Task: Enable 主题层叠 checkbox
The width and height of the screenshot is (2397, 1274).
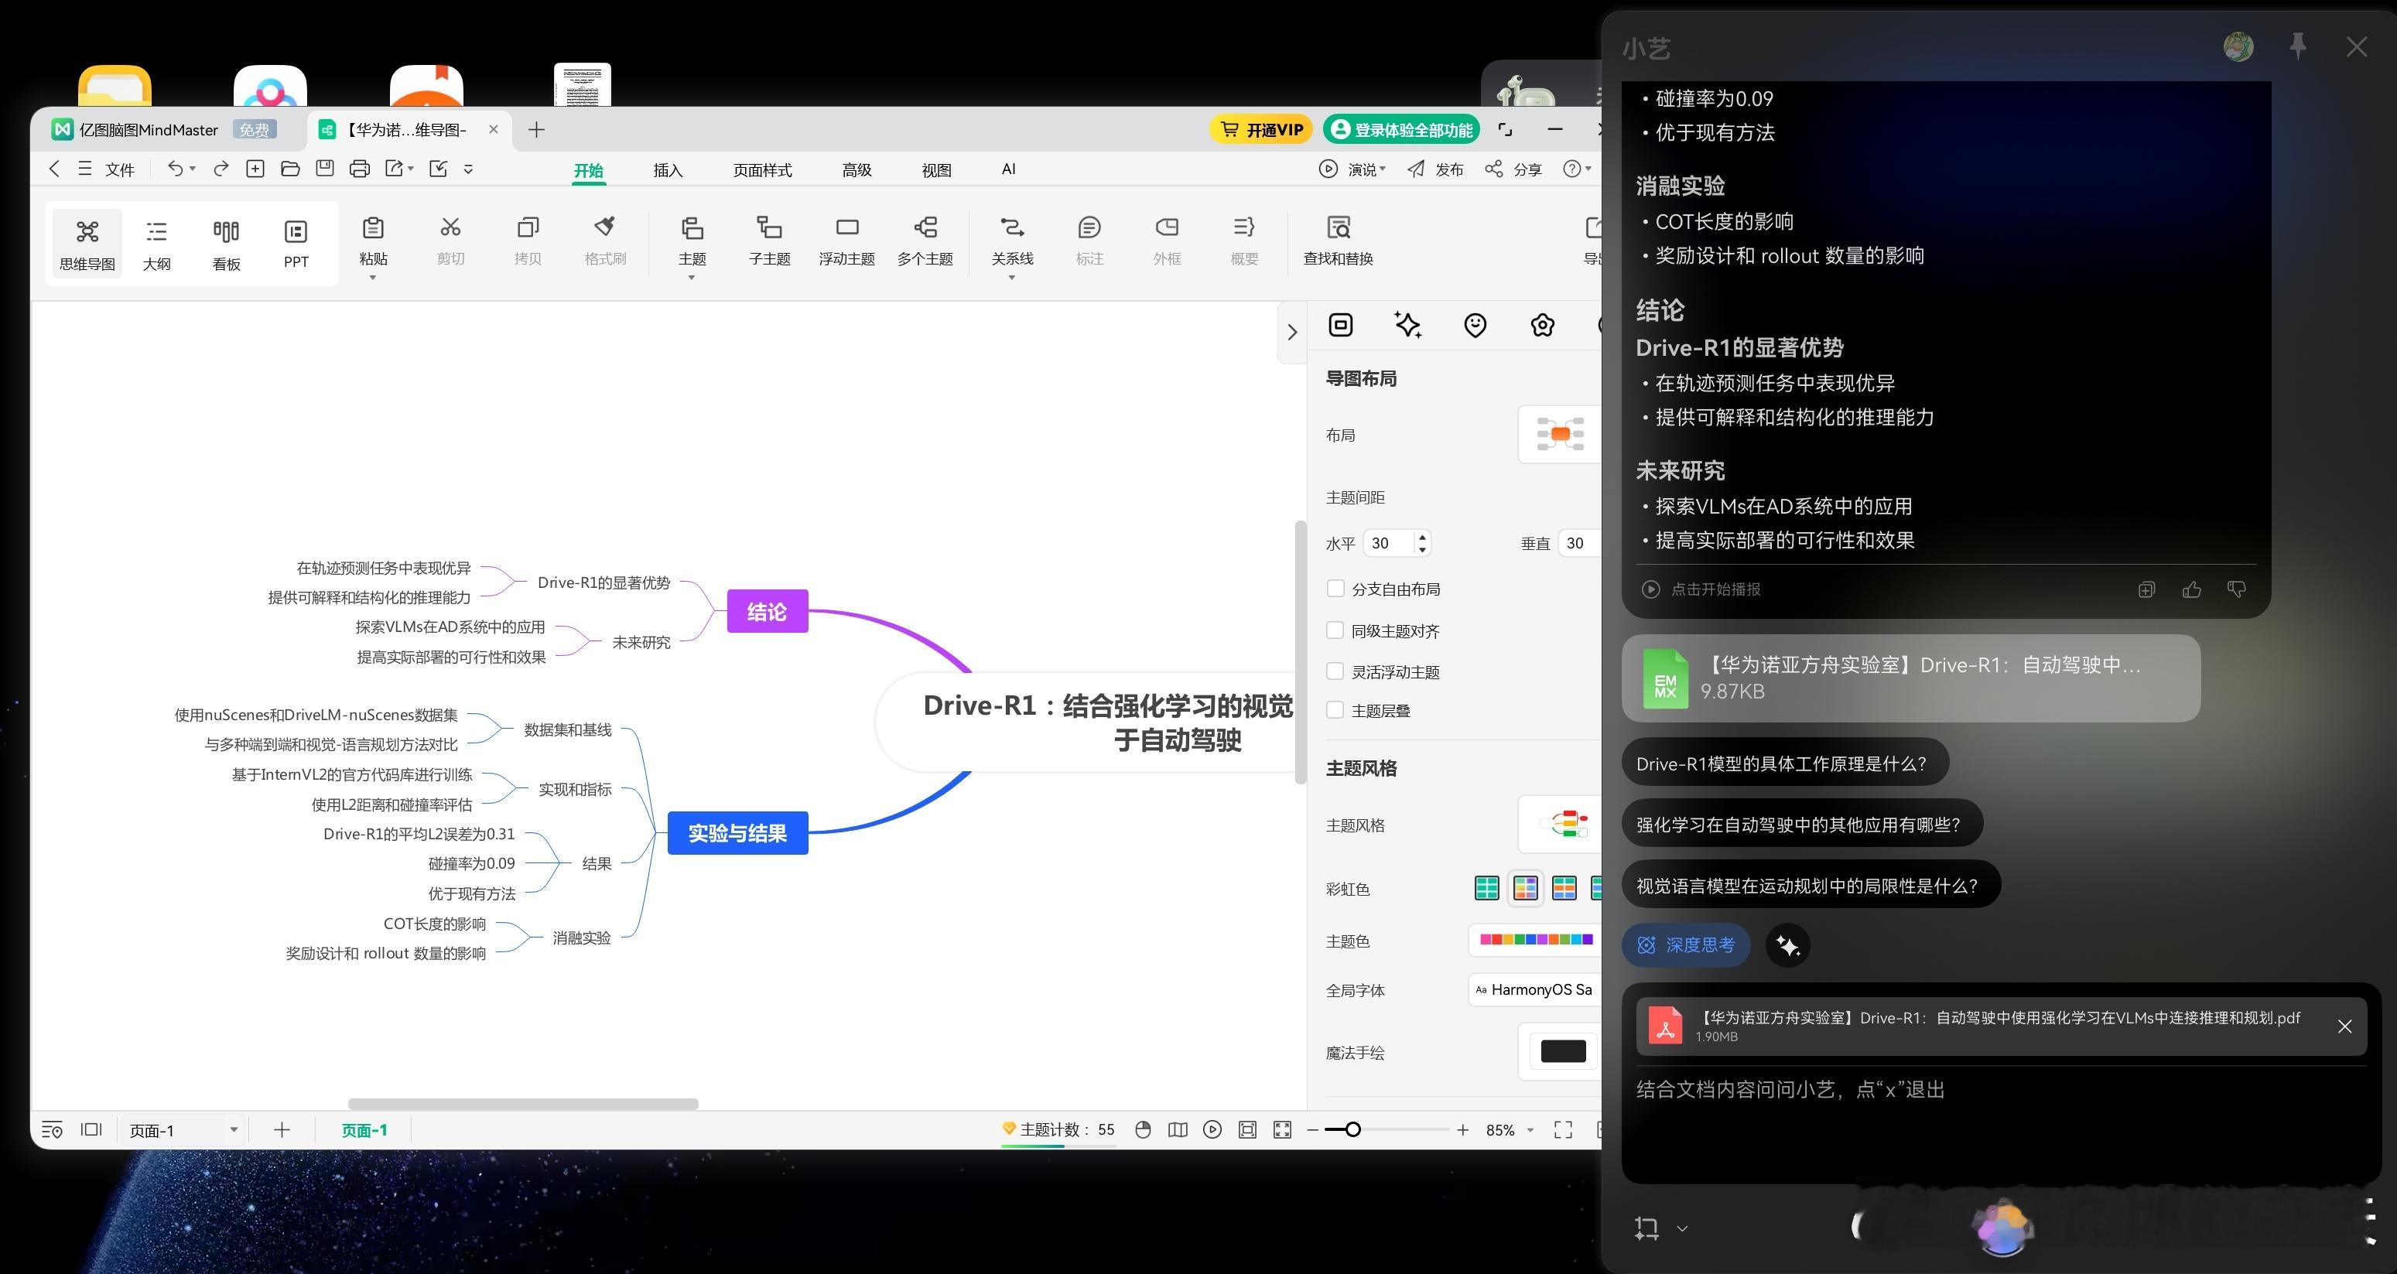Action: click(x=1335, y=710)
